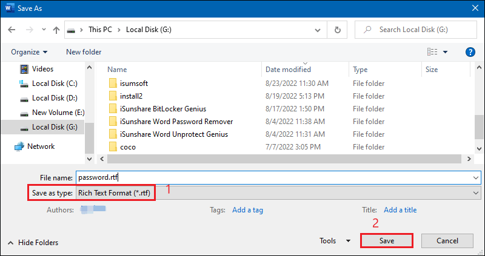Click the Network computer icon
This screenshot has width=485, height=256.
click(x=19, y=146)
